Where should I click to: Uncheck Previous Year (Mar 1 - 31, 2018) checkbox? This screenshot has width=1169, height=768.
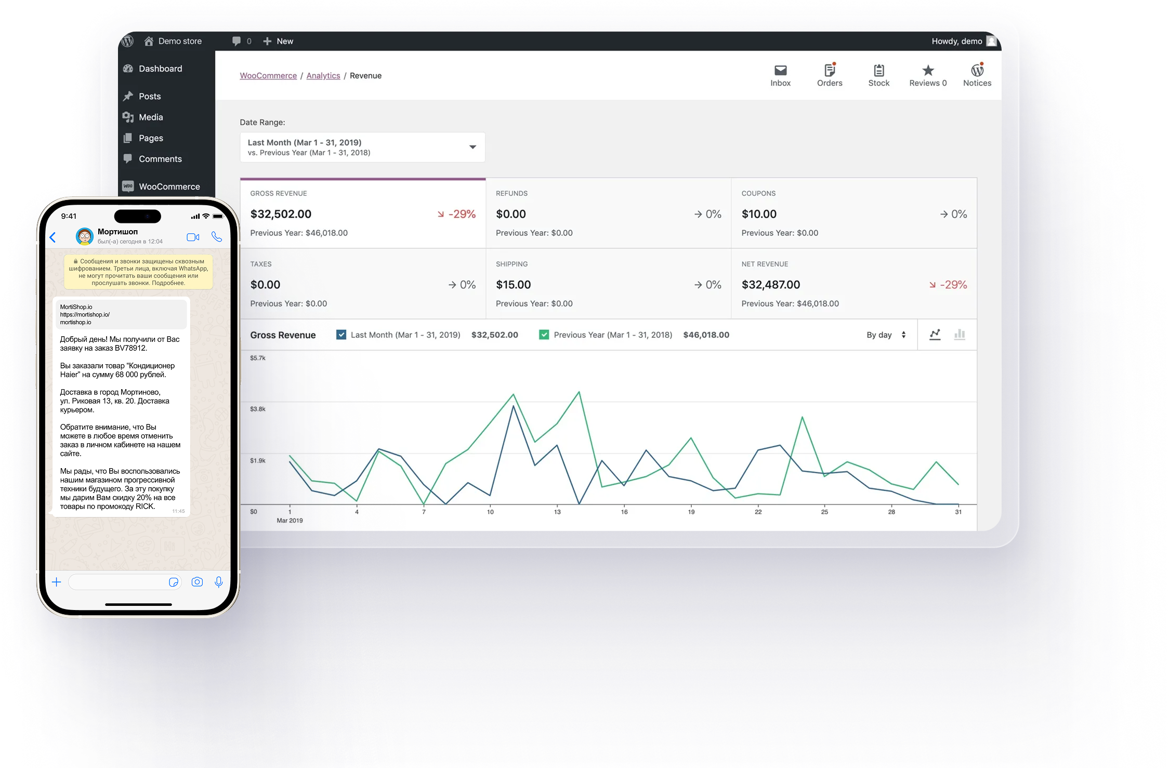[544, 335]
